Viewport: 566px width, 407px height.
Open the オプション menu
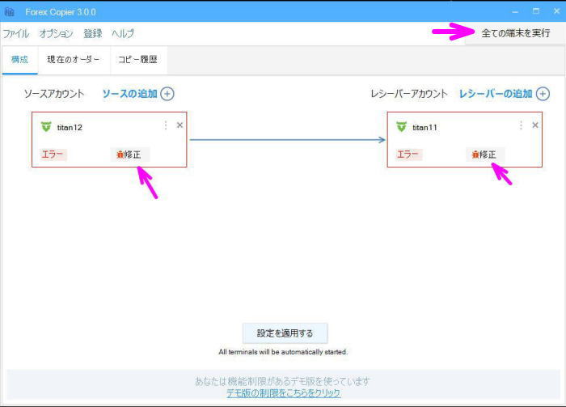tap(57, 34)
